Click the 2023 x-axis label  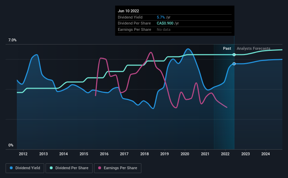[x=246, y=154]
